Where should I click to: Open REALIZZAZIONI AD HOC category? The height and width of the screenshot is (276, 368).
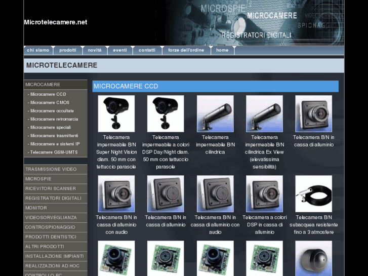point(56,266)
